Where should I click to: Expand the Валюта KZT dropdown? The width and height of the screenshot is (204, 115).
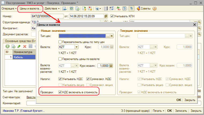(x=76, y=47)
